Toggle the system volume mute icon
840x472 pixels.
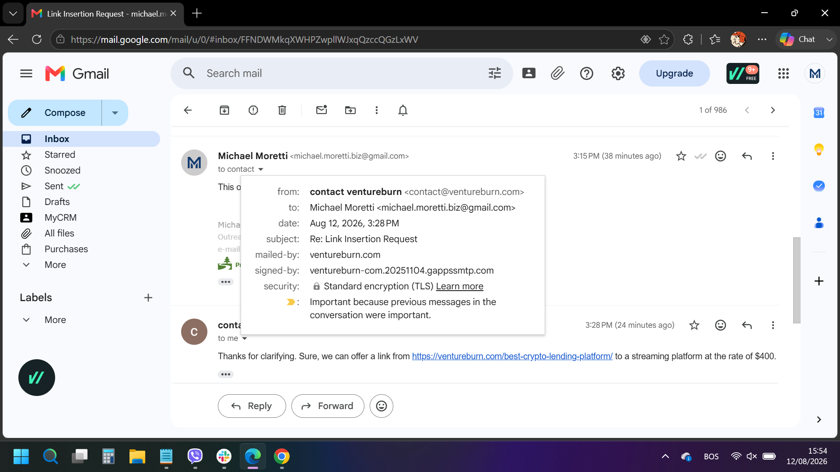point(752,456)
